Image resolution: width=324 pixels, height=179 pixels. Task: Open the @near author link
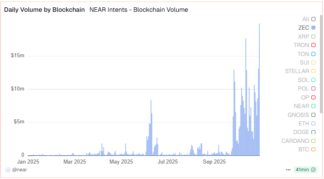click(20, 170)
